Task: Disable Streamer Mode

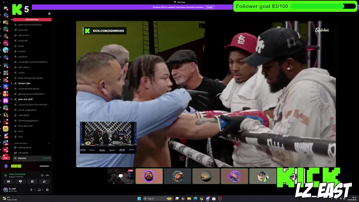Action: pyautogui.click(x=210, y=7)
